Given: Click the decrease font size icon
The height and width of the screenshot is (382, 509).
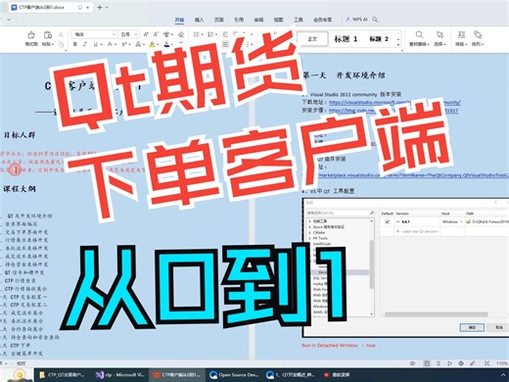Looking at the screenshot, I should (x=156, y=34).
